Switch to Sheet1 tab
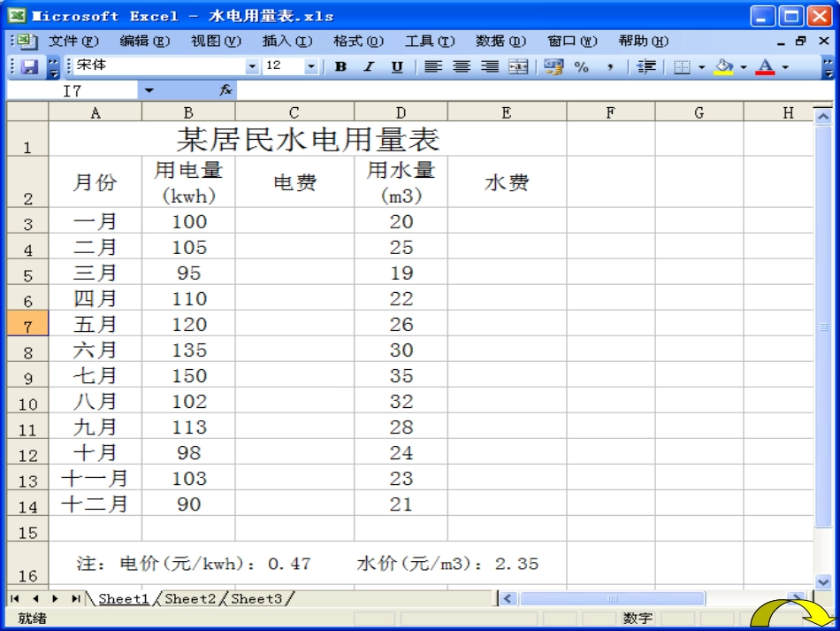This screenshot has width=840, height=631. 123,598
